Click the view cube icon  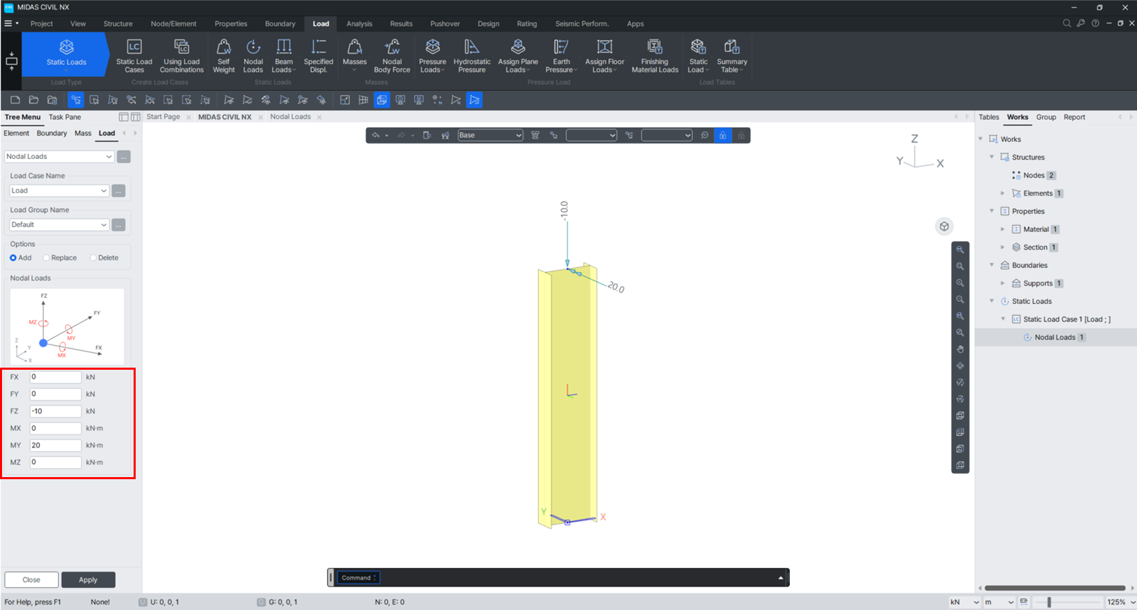[x=944, y=227]
